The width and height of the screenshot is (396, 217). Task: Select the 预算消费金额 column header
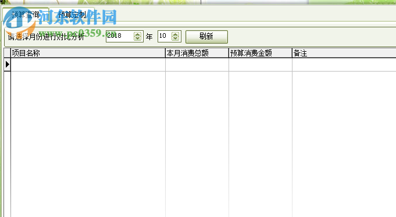[x=261, y=53]
